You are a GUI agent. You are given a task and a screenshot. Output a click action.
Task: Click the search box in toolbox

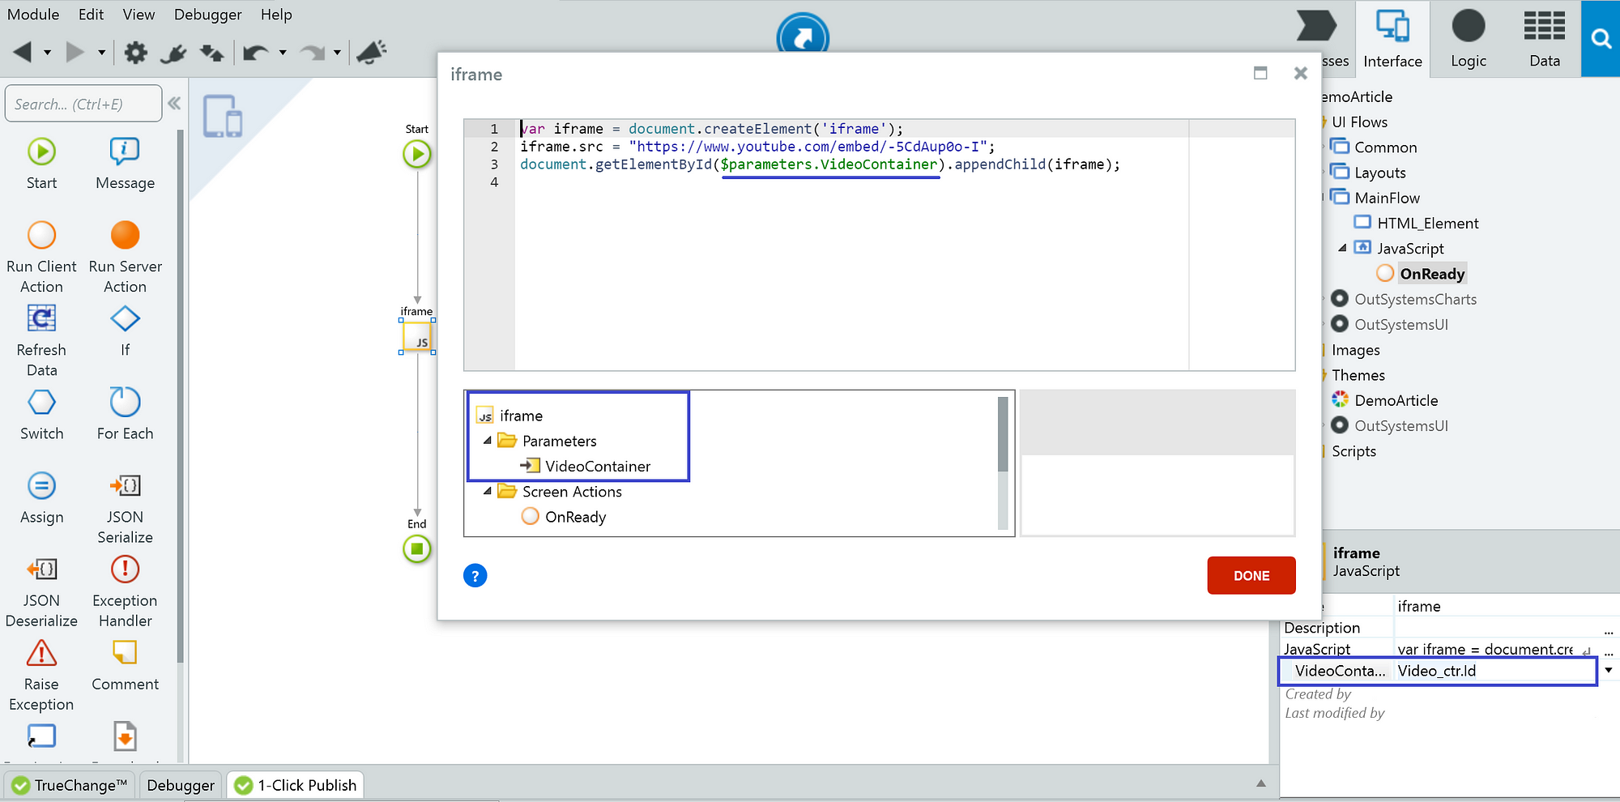pyautogui.click(x=83, y=104)
